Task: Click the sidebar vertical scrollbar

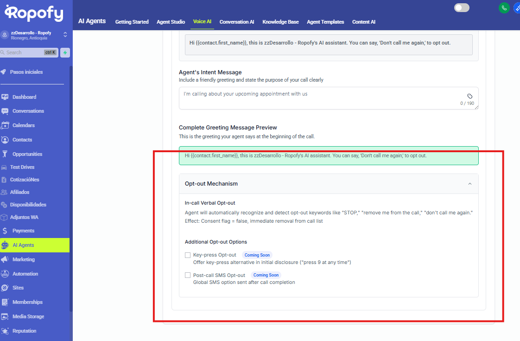Action: 71,189
